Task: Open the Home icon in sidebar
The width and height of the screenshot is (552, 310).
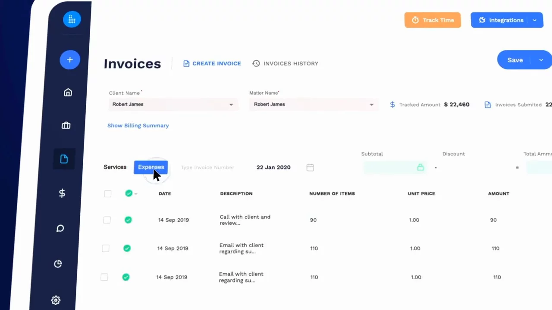Action: tap(68, 92)
